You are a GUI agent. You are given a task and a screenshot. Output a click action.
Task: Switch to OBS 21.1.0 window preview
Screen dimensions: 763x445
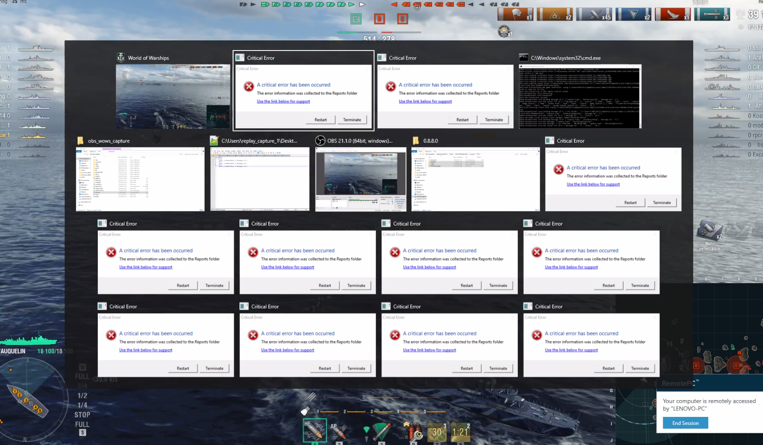click(361, 179)
